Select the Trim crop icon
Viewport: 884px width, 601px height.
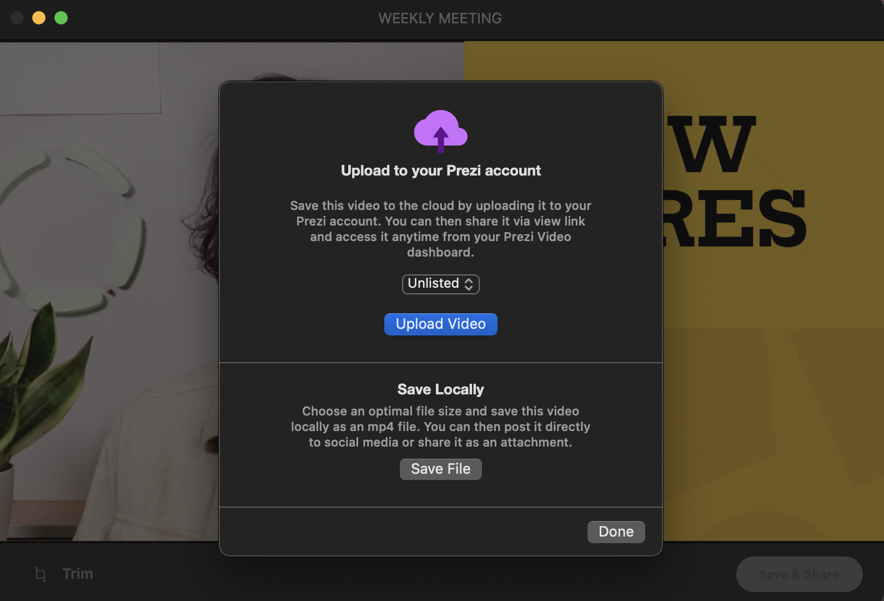[x=41, y=574]
